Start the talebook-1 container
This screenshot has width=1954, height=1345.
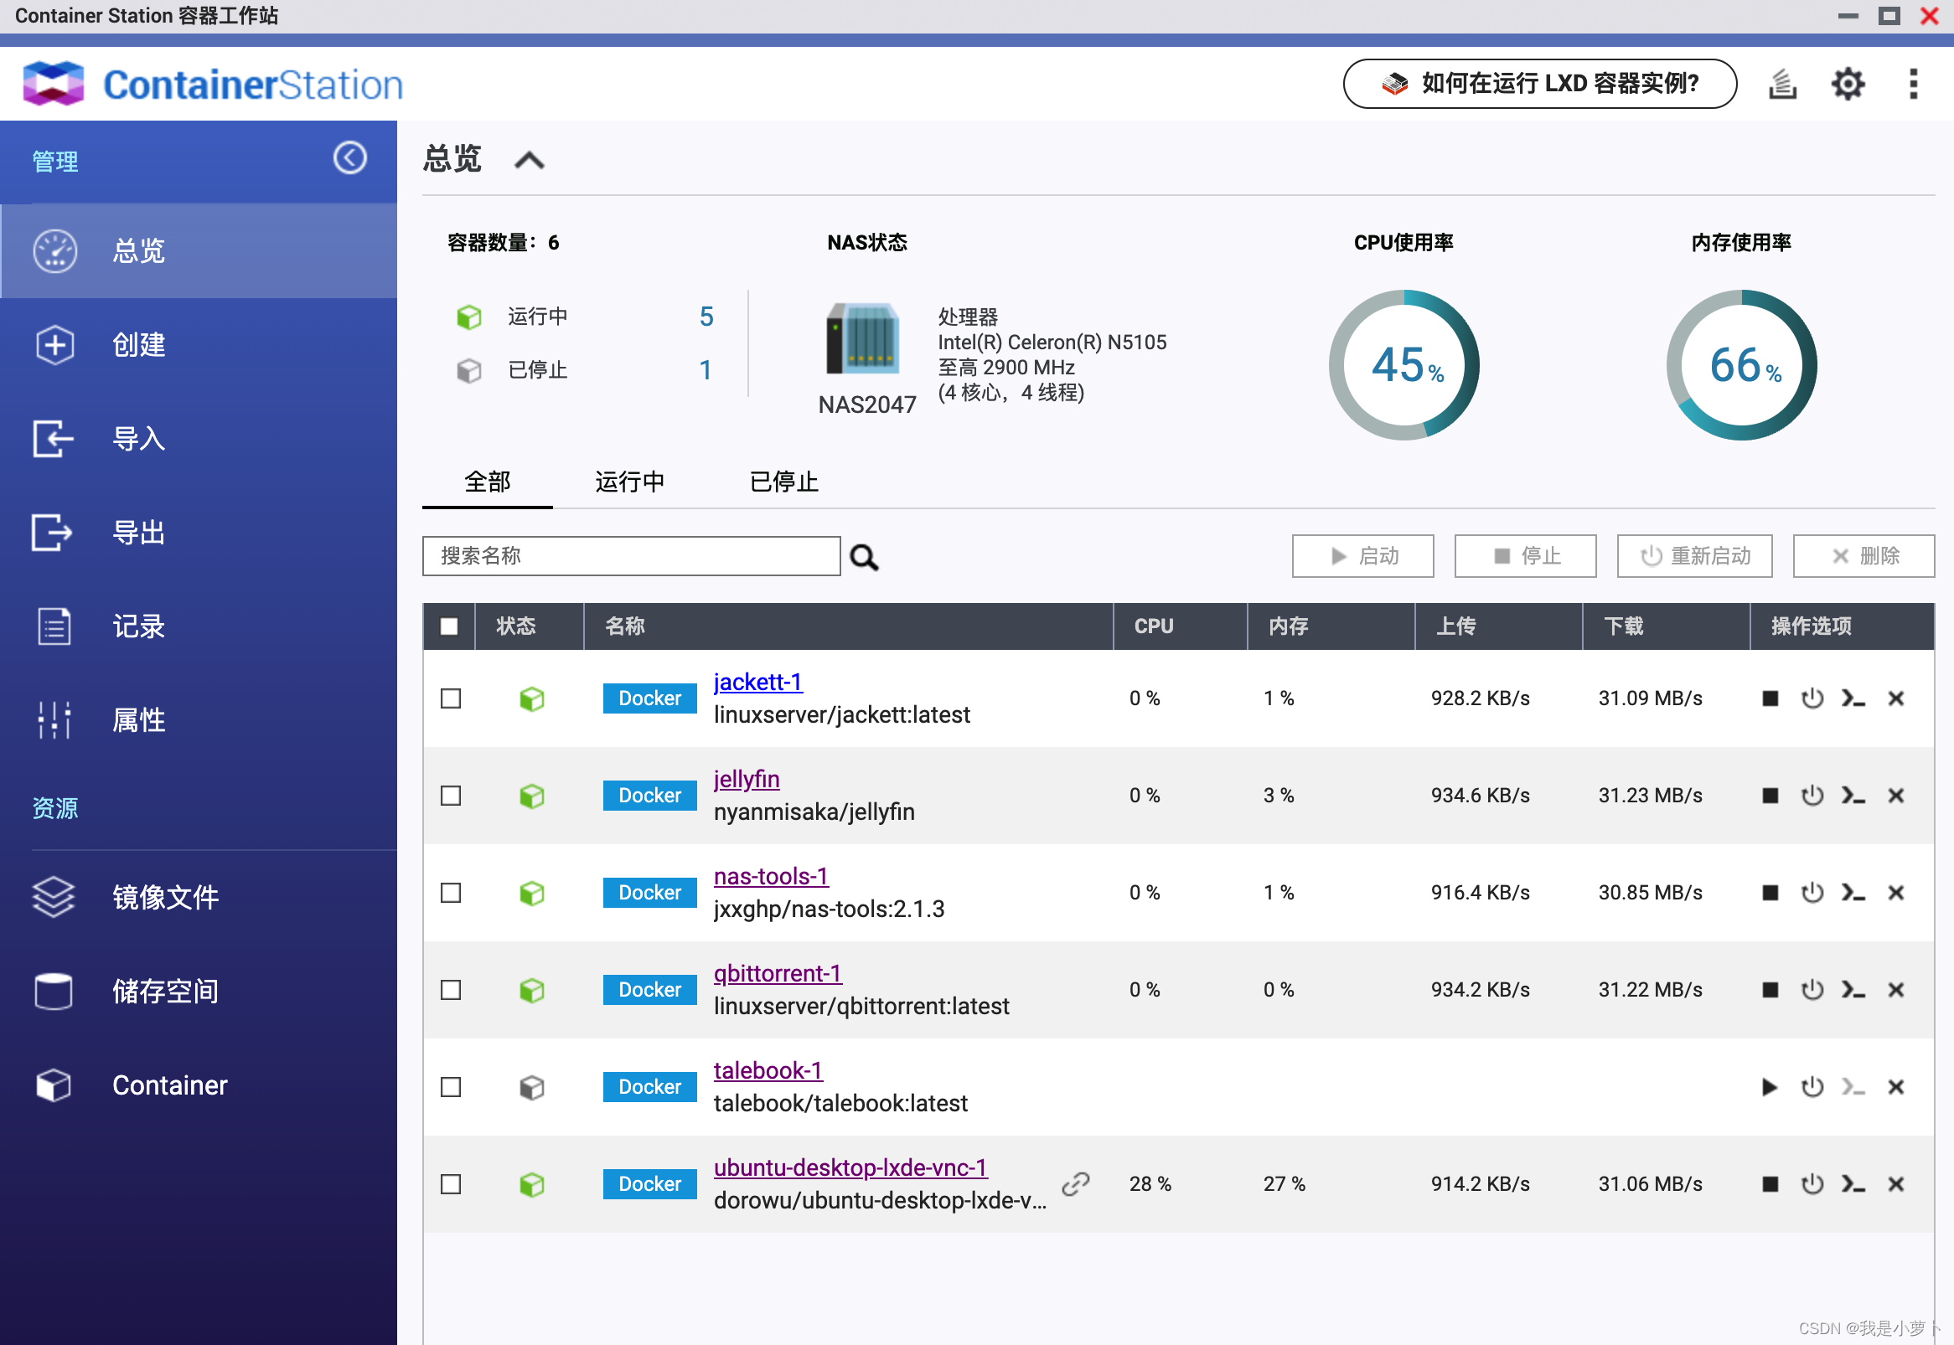pyautogui.click(x=1770, y=1087)
